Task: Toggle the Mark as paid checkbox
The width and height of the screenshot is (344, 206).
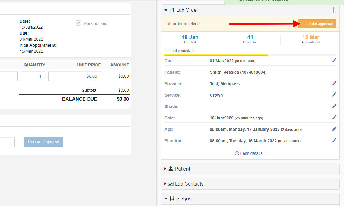Action: (78, 23)
